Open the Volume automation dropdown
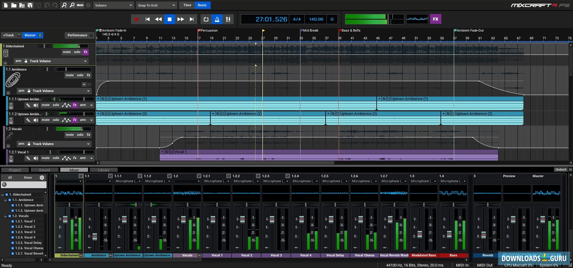 click(x=113, y=5)
